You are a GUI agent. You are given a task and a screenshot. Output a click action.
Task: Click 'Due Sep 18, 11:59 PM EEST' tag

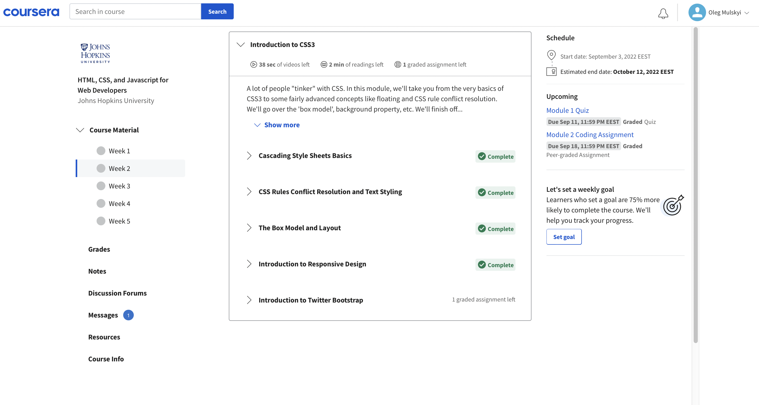click(x=583, y=146)
